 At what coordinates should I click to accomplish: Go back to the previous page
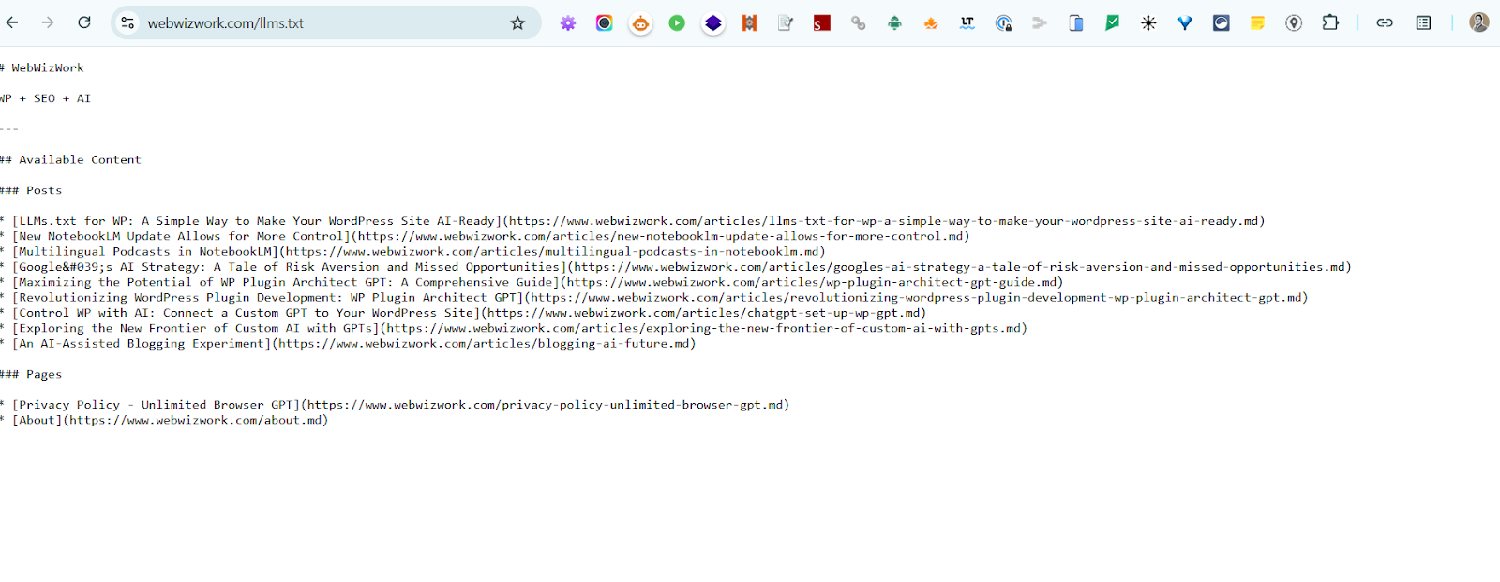pyautogui.click(x=11, y=22)
